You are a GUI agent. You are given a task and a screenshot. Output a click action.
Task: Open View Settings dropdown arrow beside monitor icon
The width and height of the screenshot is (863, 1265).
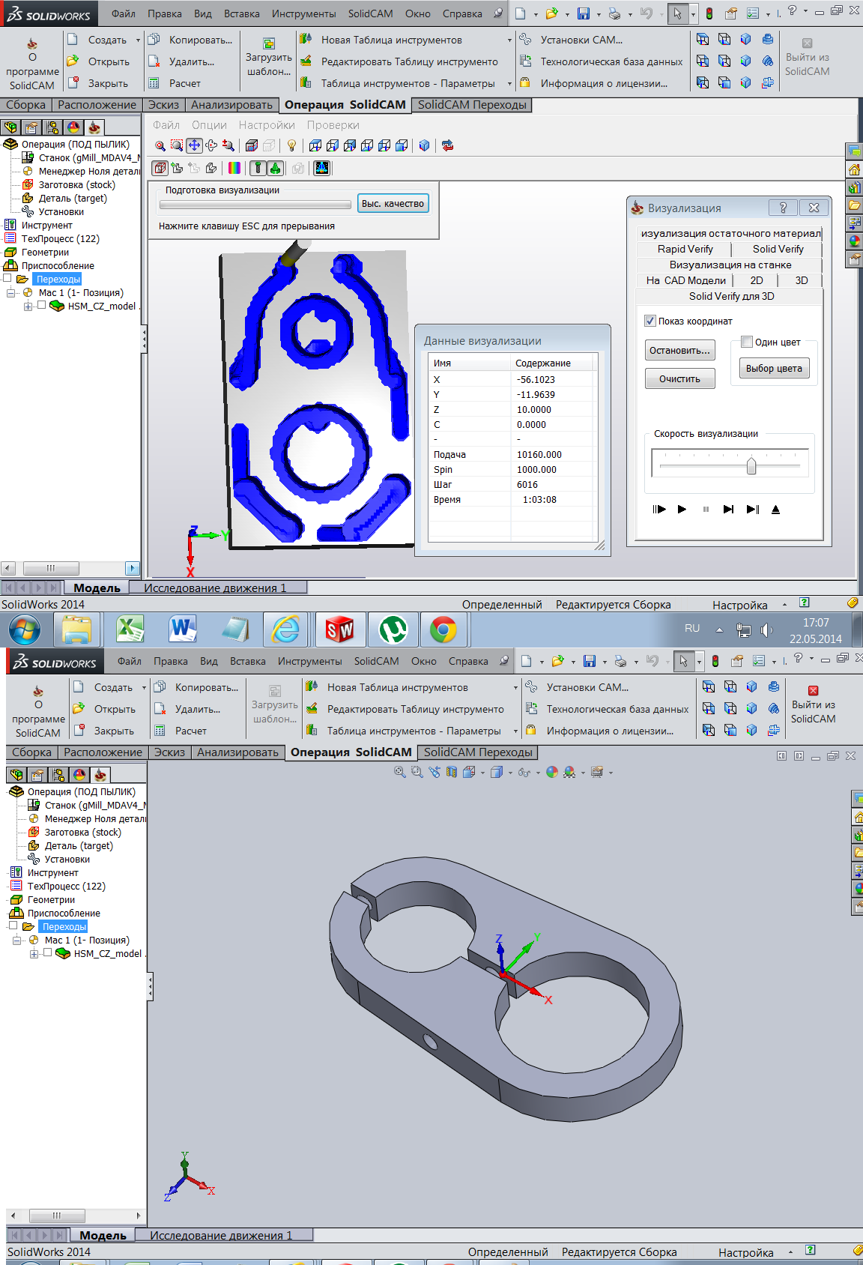[611, 773]
